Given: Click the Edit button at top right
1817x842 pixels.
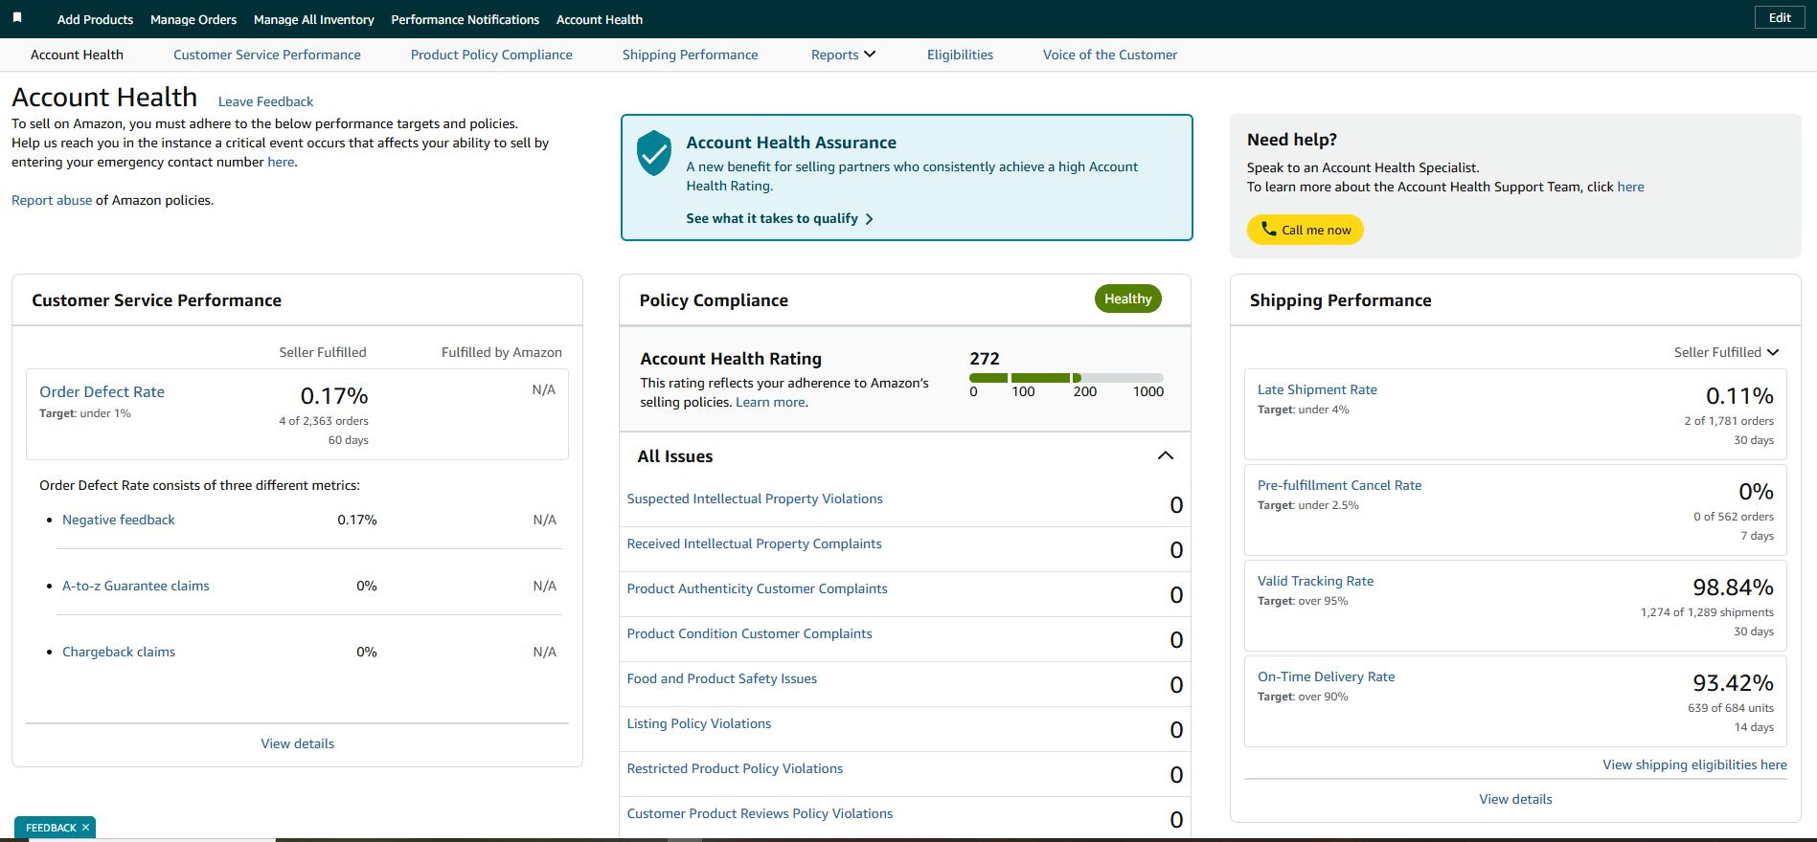Looking at the screenshot, I should click(1780, 17).
